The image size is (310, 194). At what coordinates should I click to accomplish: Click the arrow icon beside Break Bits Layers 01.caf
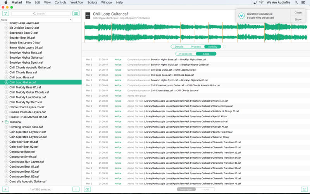coord(6,43)
